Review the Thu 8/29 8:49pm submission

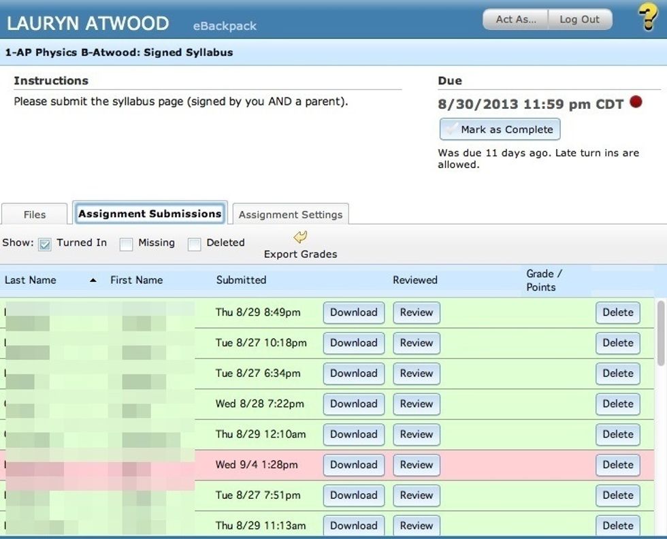pyautogui.click(x=416, y=312)
